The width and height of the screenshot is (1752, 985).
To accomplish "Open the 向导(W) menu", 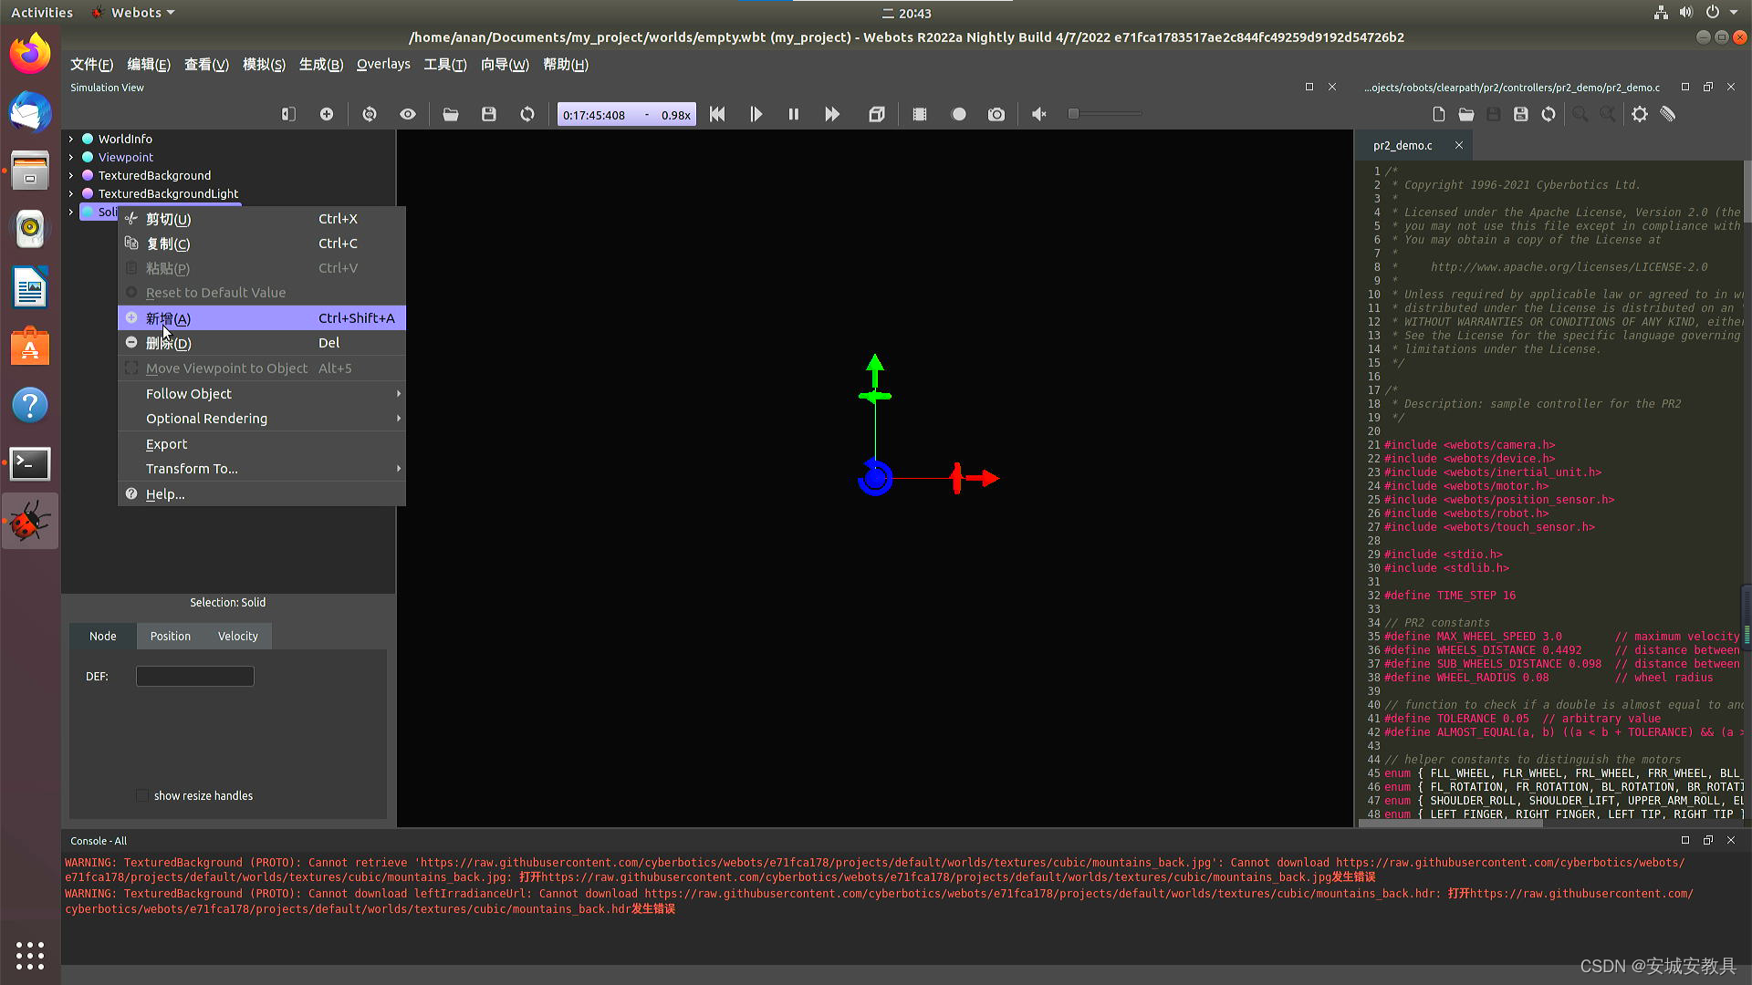I will coord(505,64).
